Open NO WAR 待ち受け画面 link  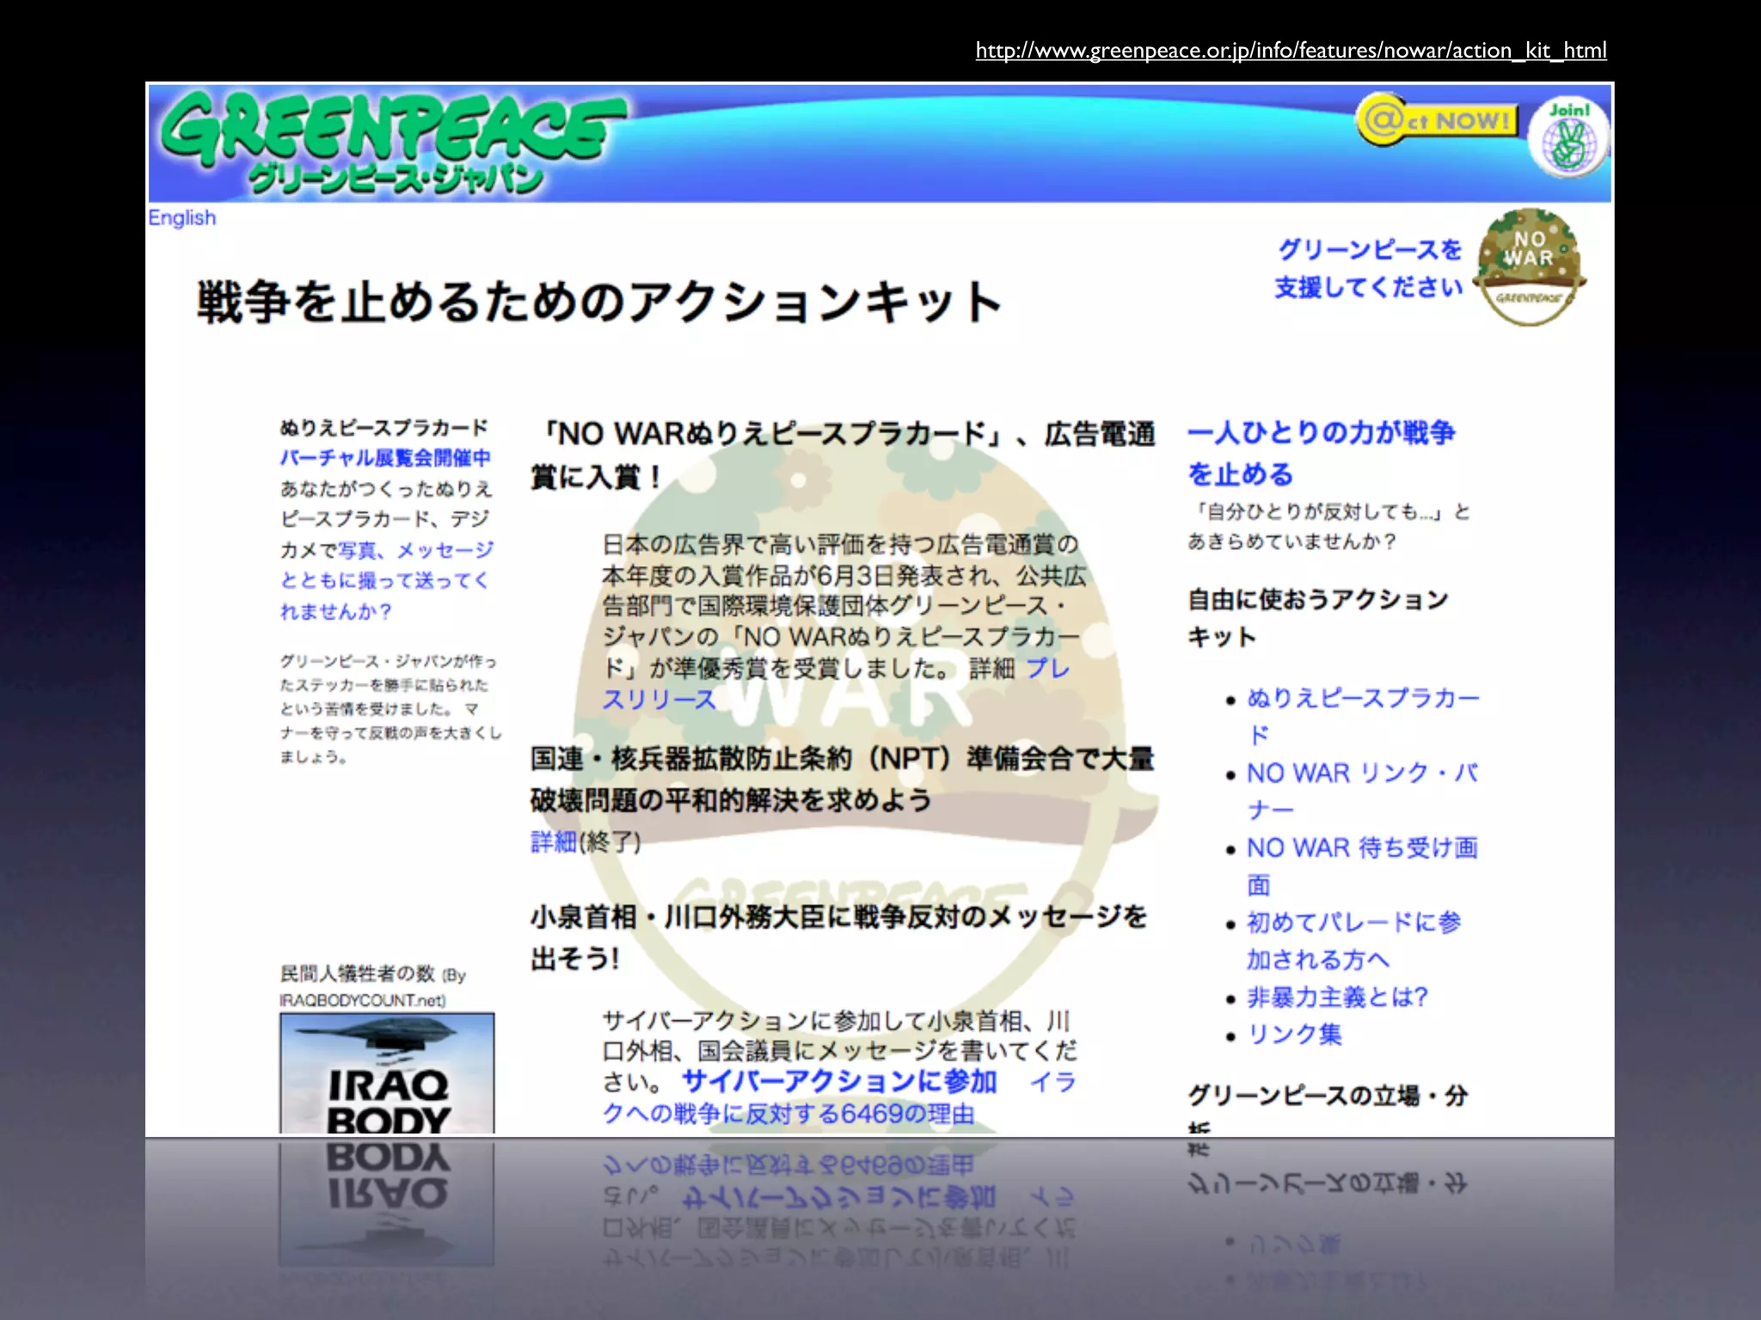click(x=1363, y=865)
